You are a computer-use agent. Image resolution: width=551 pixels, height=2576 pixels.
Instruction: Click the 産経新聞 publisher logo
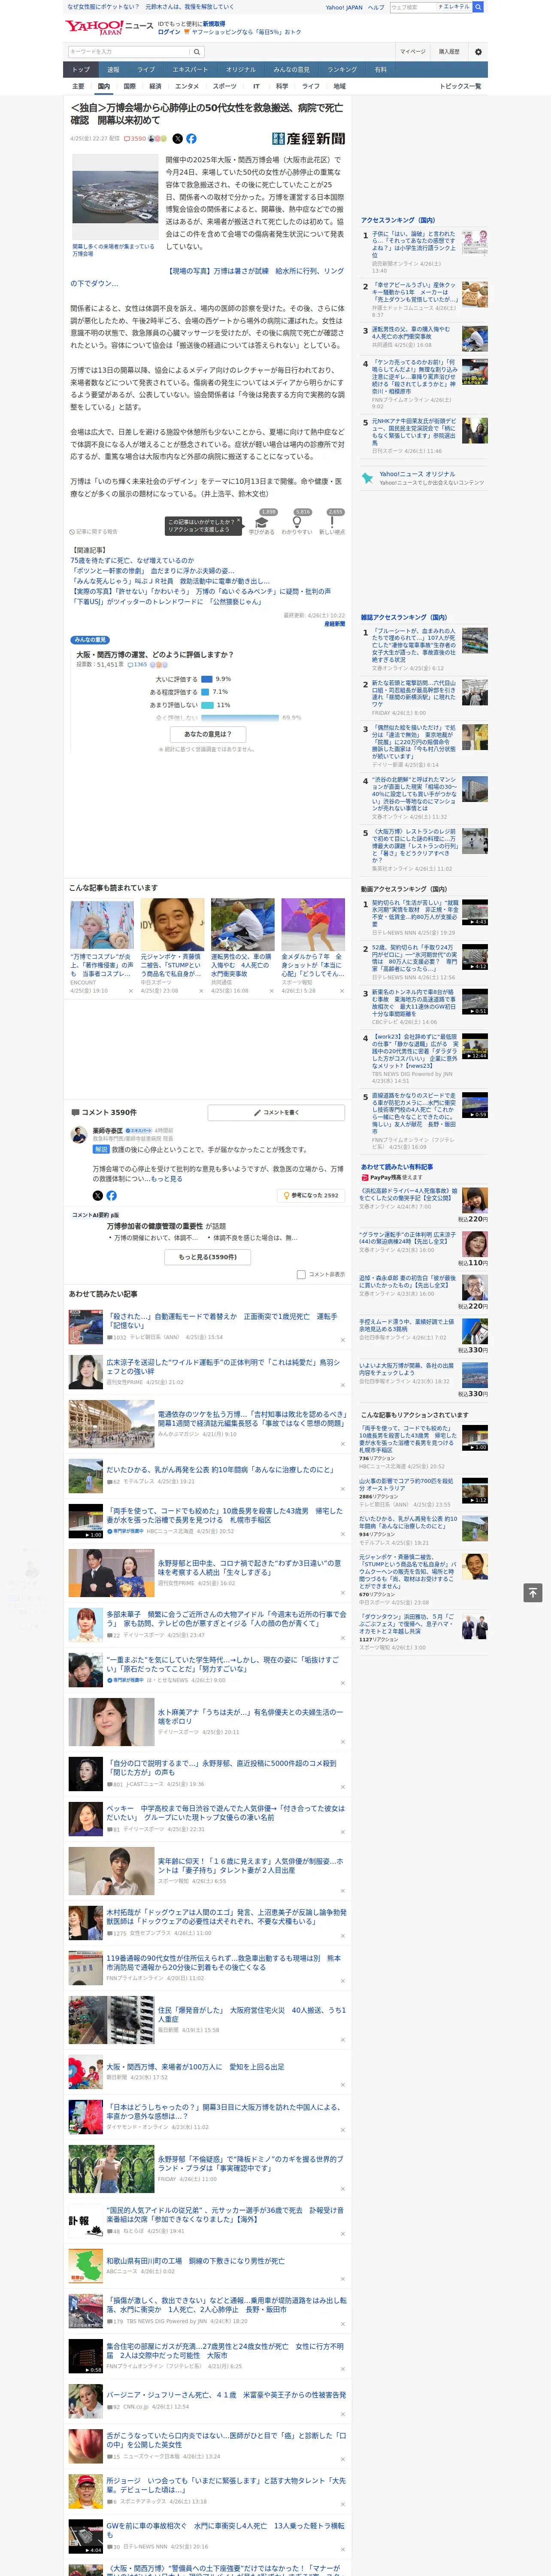coord(309,139)
